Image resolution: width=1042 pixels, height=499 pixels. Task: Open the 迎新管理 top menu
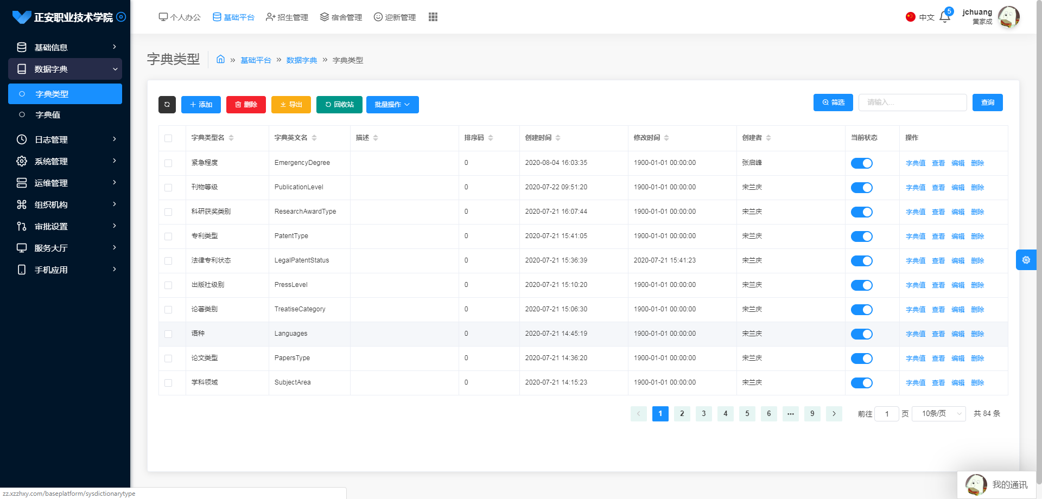tap(395, 17)
